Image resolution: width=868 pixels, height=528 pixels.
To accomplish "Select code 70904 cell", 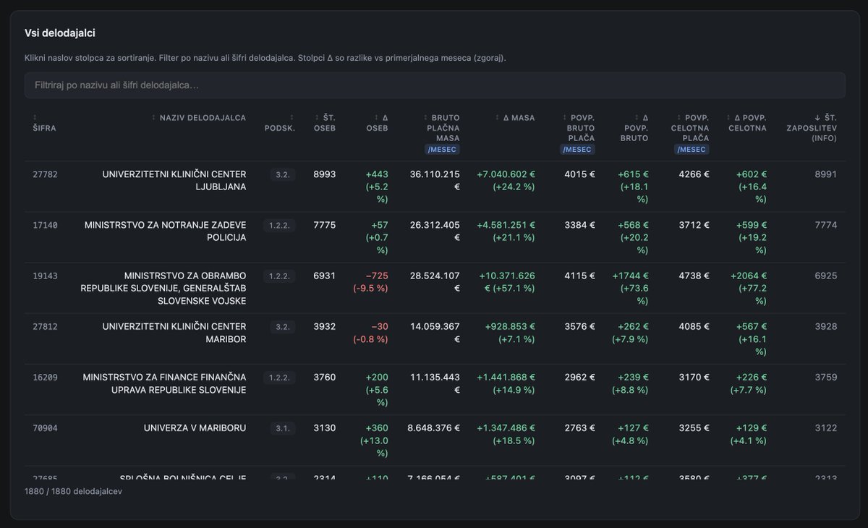I will click(x=46, y=427).
